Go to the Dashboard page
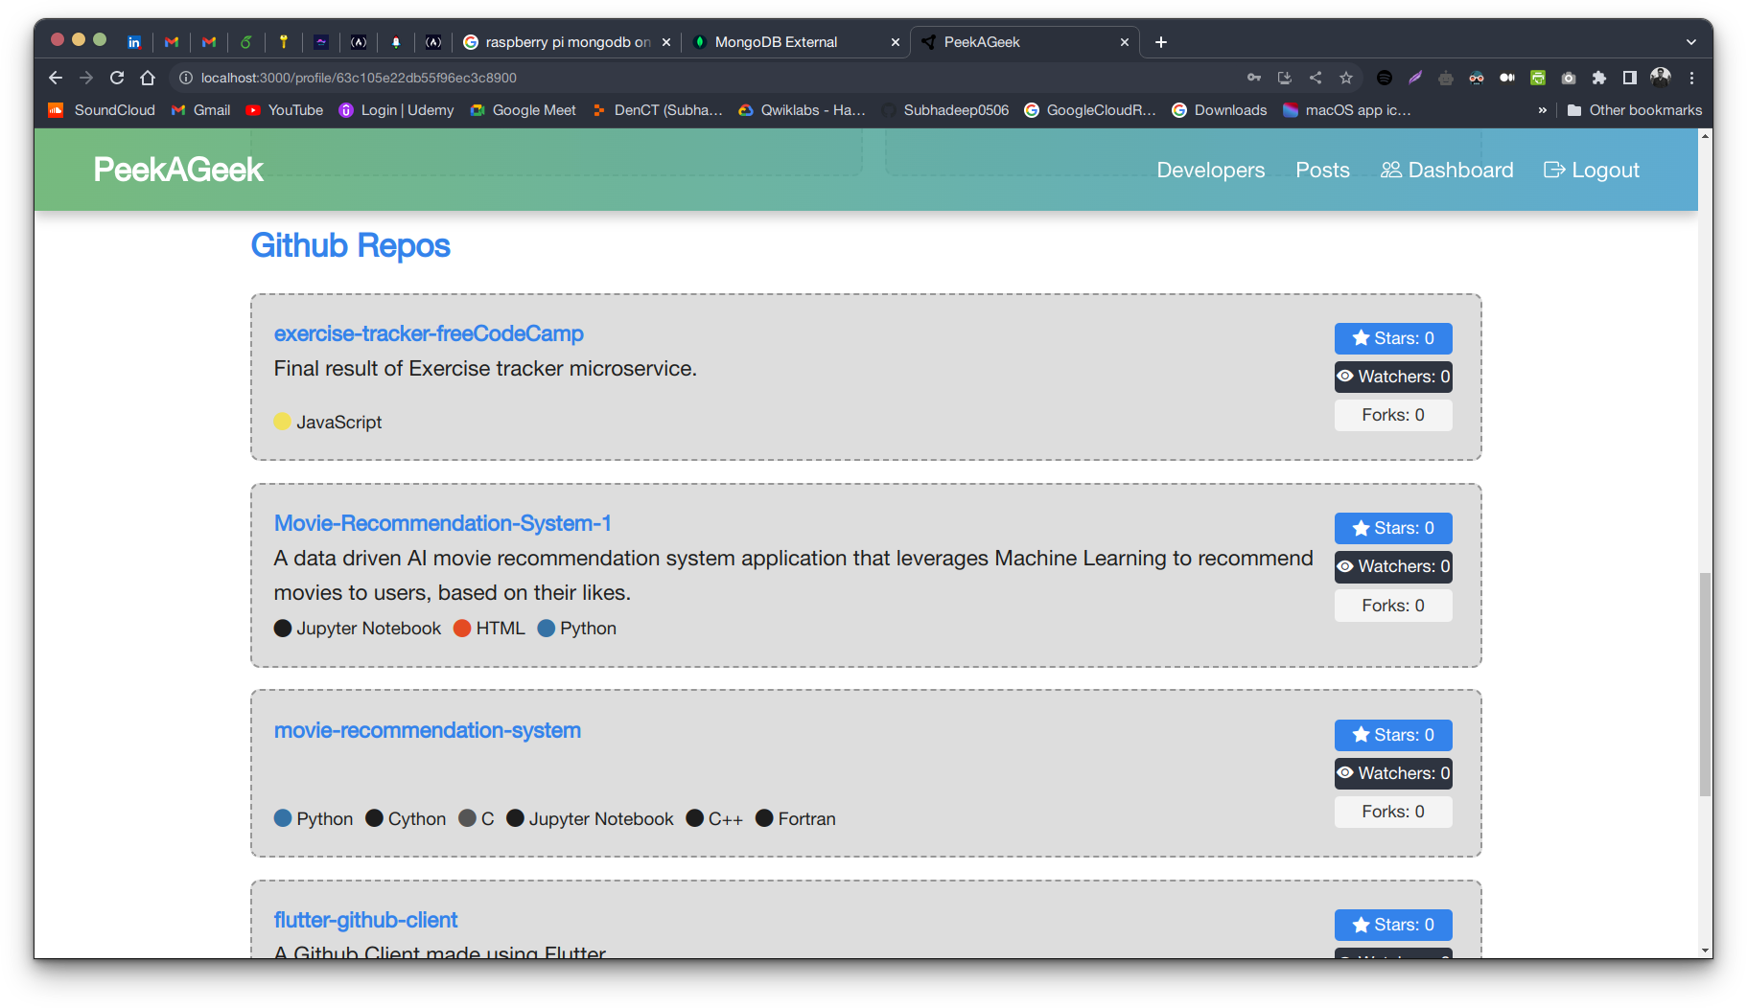1747x1008 pixels. [1447, 170]
